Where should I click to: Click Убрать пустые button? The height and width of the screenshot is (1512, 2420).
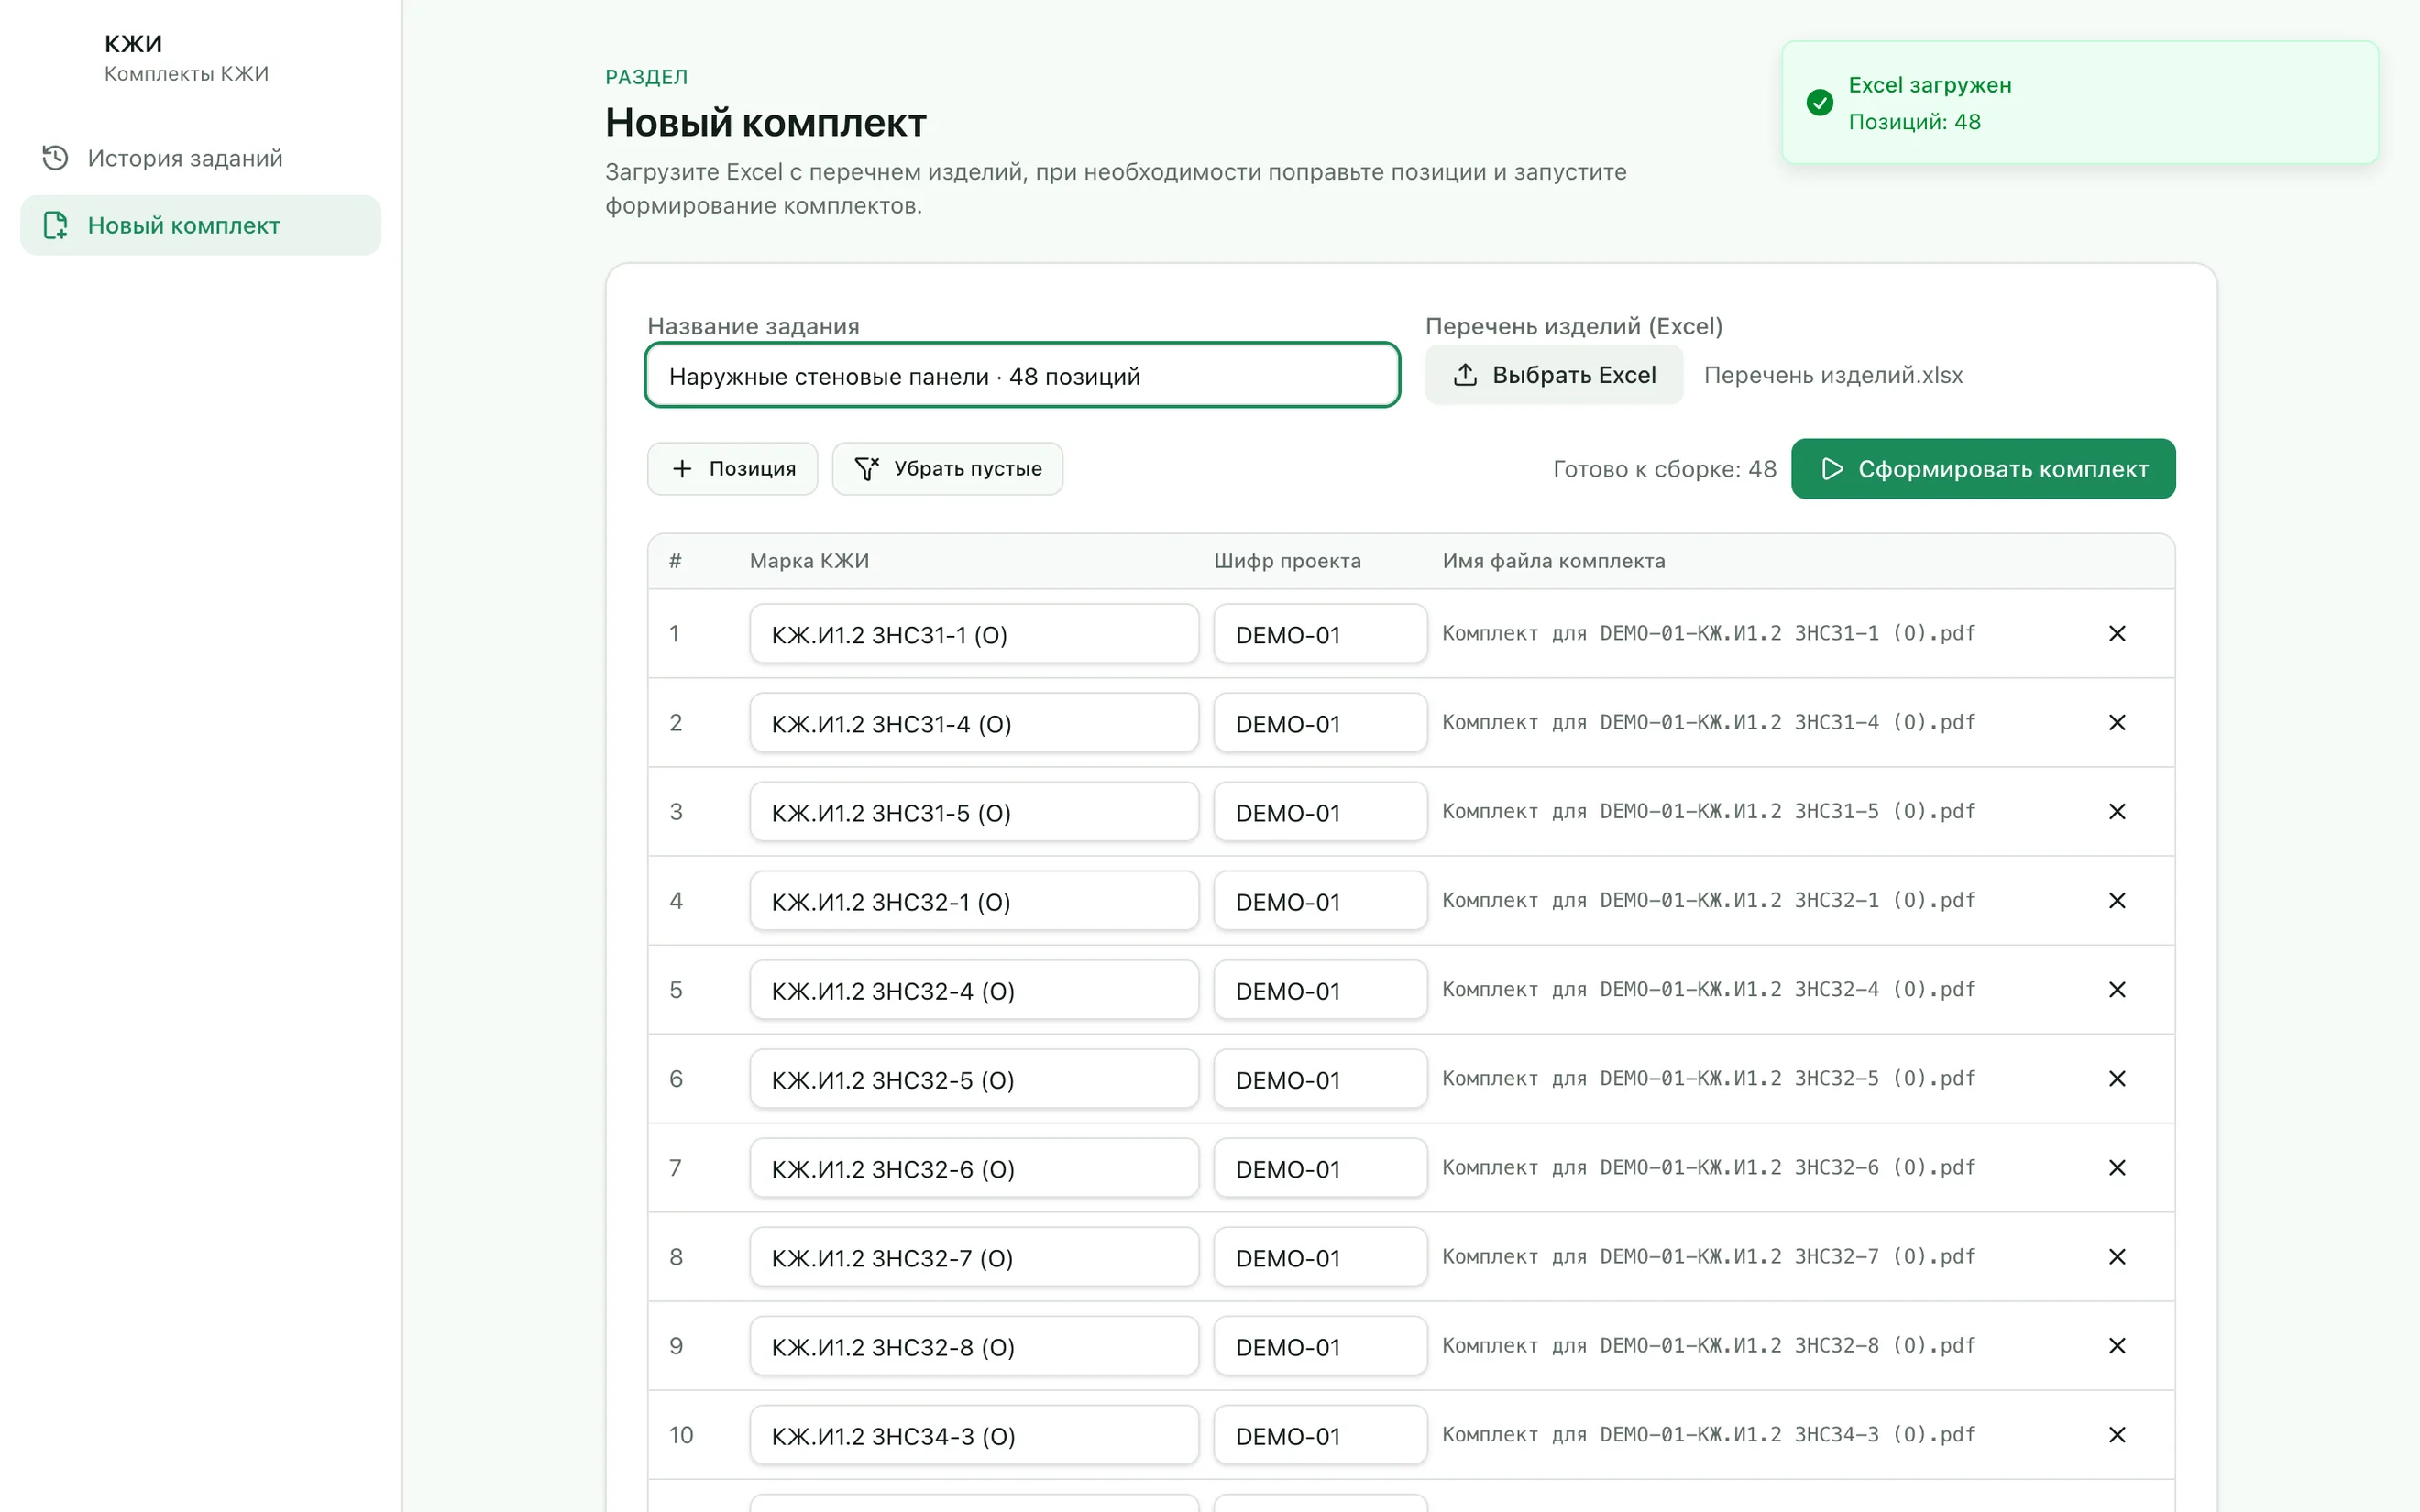point(947,469)
